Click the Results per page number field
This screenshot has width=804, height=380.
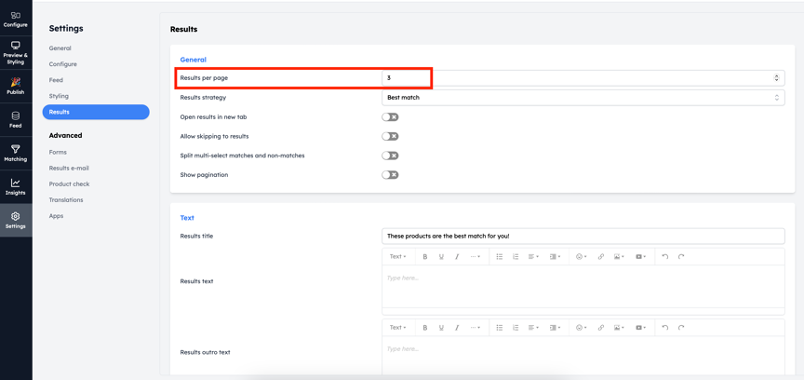[x=583, y=78]
